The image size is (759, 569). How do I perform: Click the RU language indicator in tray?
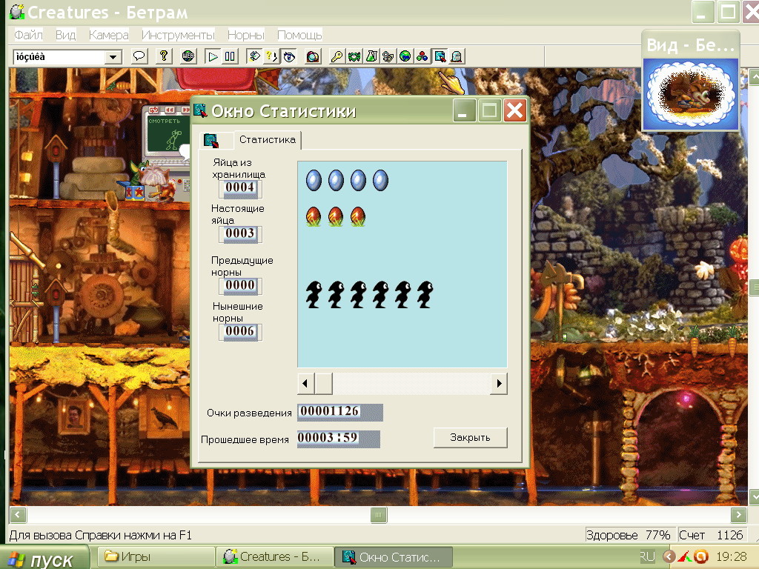647,557
